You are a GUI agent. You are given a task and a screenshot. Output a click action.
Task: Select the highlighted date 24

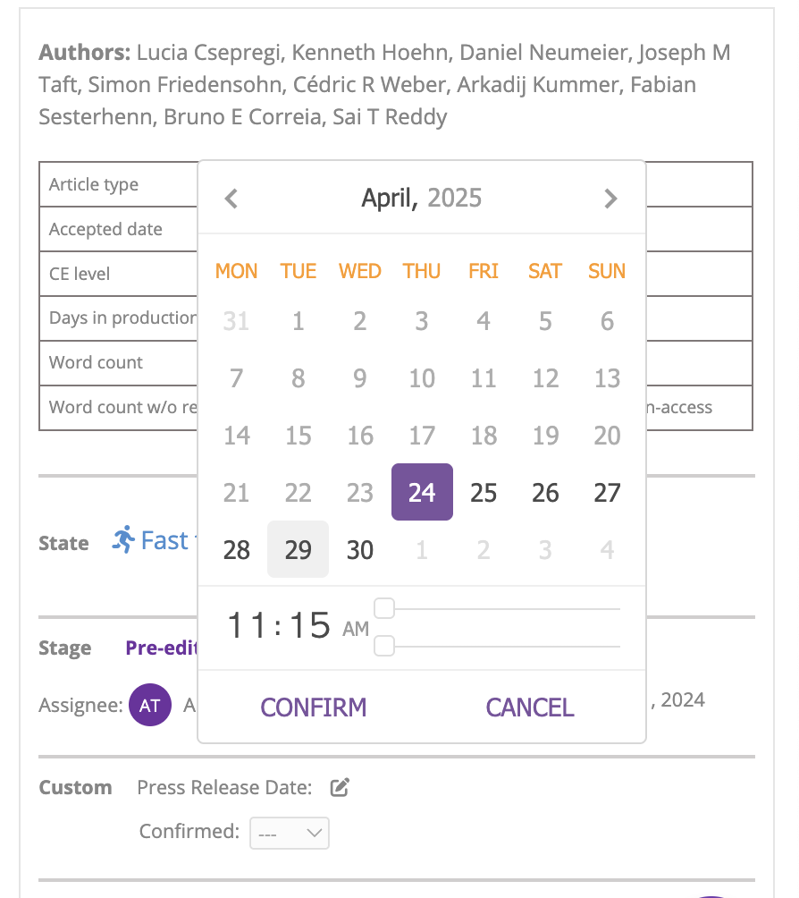coord(422,492)
